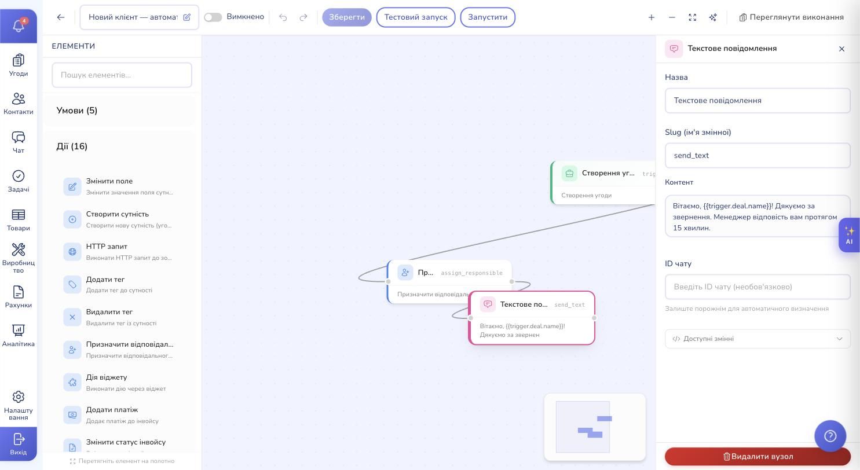Expand Доступні змінні dropdown
860x470 pixels.
(x=757, y=339)
